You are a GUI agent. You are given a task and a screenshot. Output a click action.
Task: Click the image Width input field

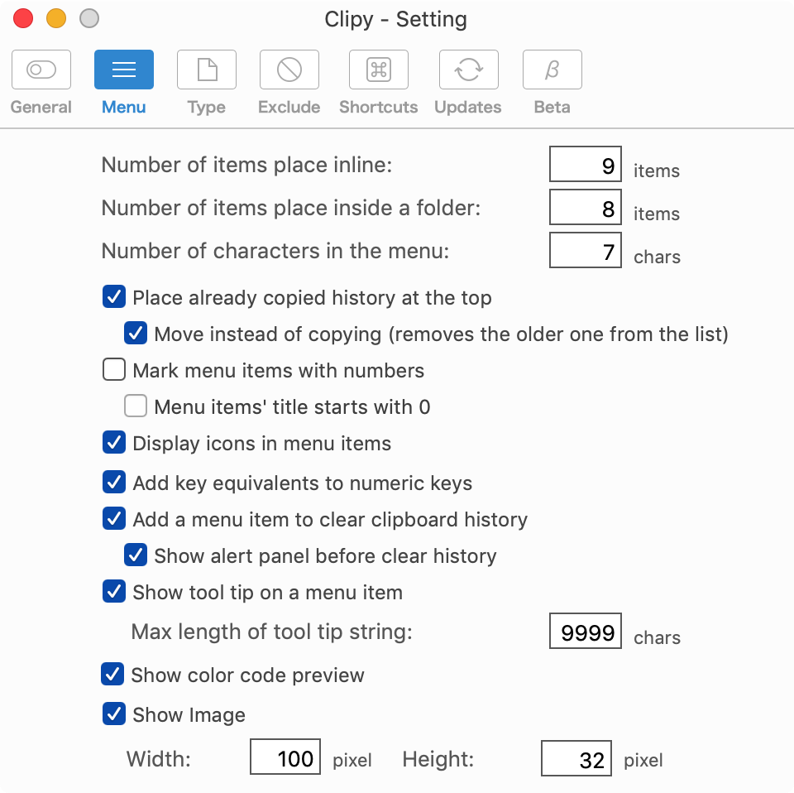pos(285,757)
